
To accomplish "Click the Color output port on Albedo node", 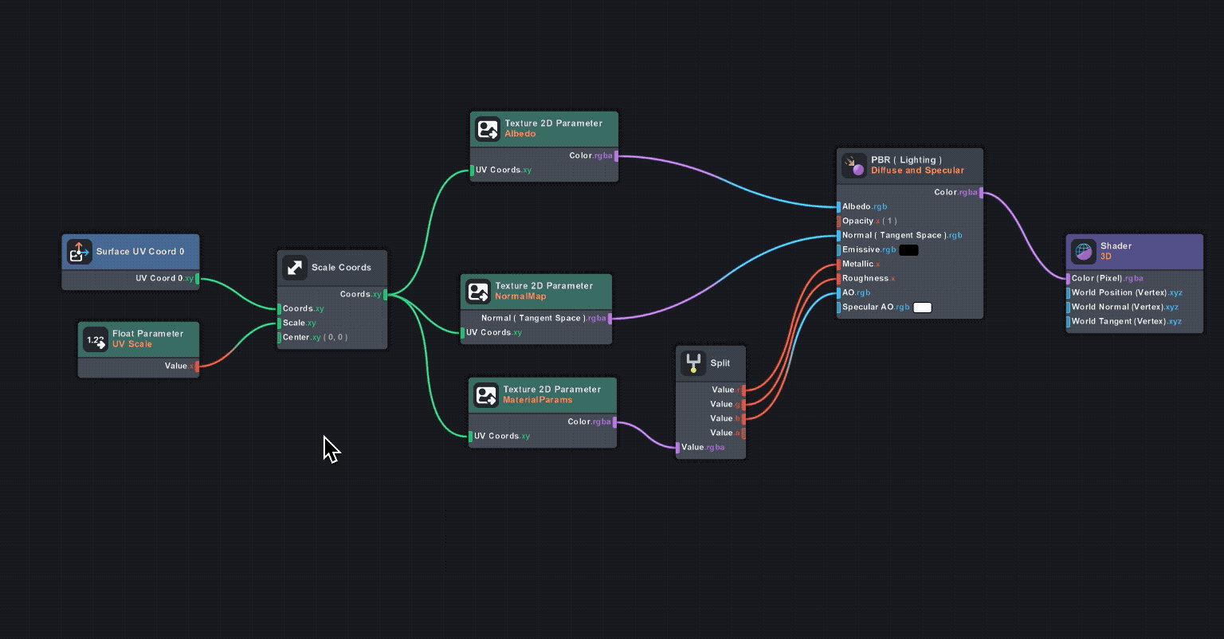I will click(615, 156).
